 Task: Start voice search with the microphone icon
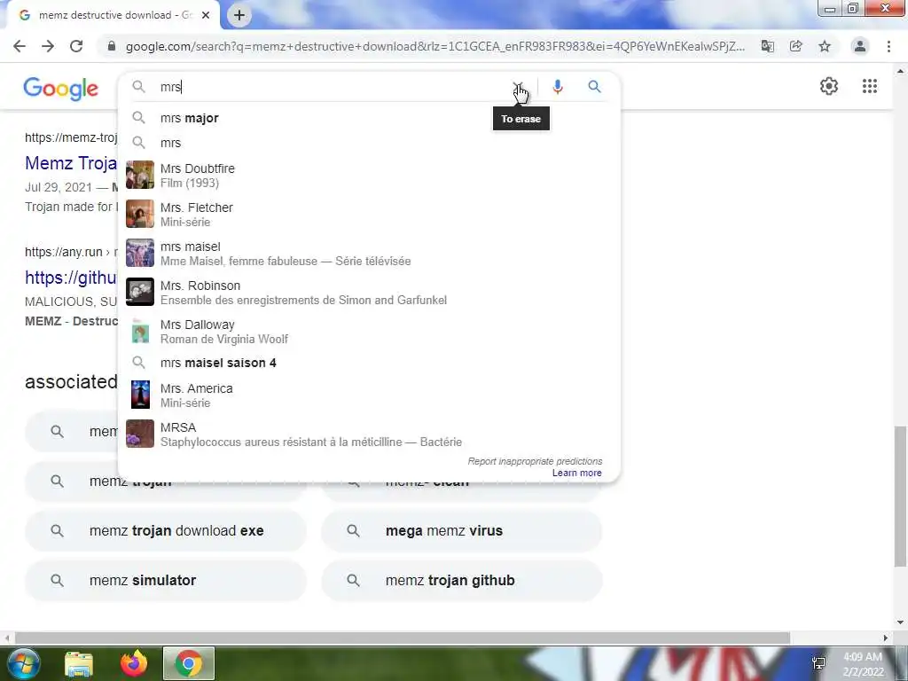(558, 87)
